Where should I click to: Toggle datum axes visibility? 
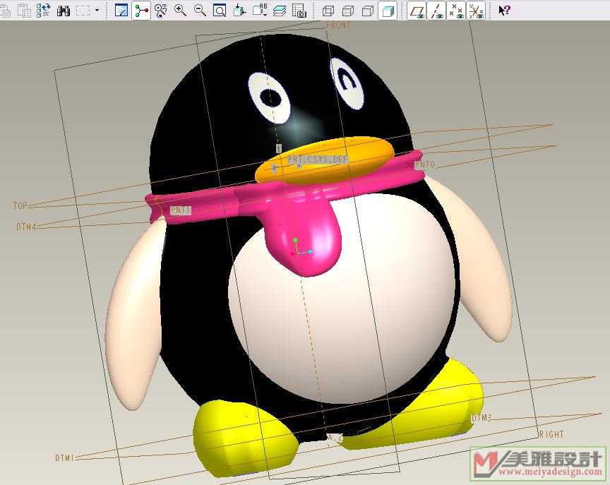437,11
